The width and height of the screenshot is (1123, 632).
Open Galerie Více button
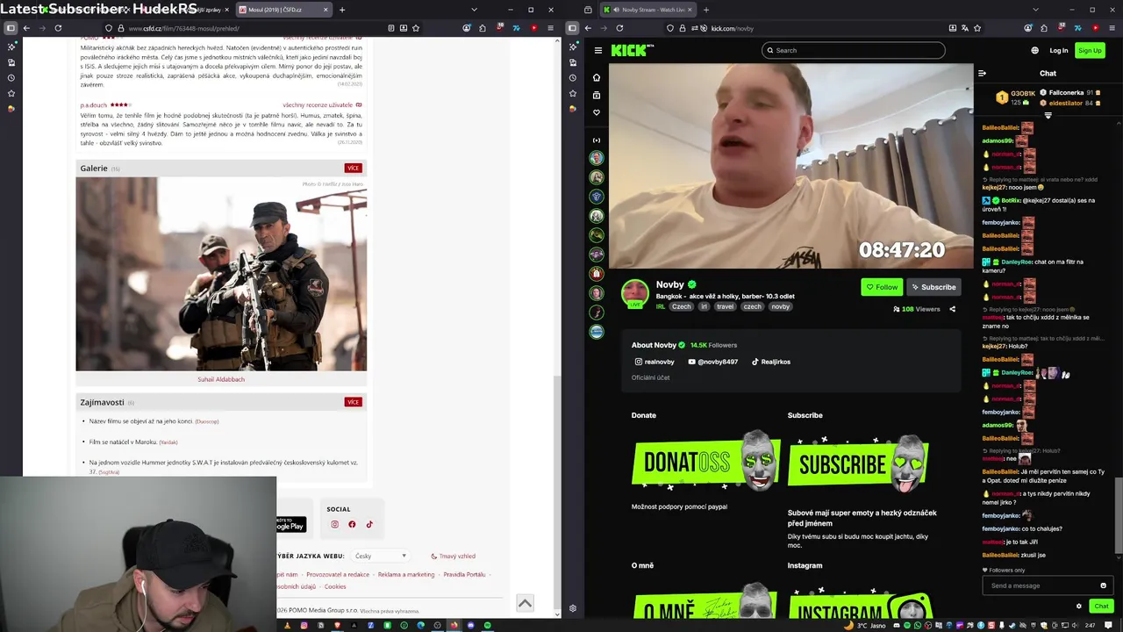pyautogui.click(x=353, y=168)
